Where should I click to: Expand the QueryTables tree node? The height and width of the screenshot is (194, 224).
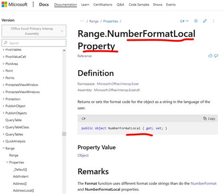click(x=3, y=134)
